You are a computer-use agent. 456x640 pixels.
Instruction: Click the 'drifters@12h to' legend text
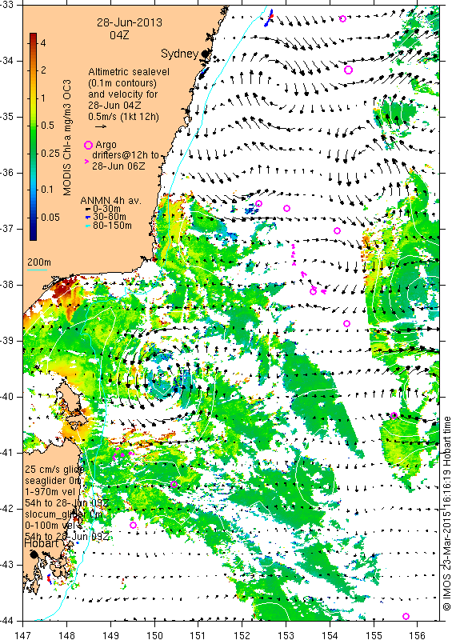click(x=126, y=155)
